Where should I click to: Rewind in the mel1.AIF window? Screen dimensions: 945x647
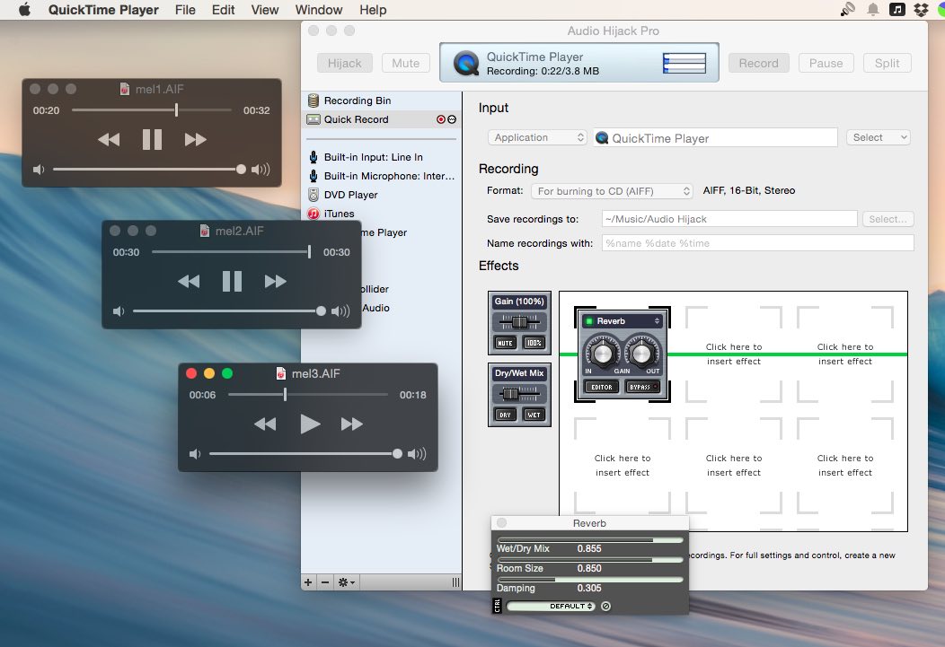coord(109,140)
